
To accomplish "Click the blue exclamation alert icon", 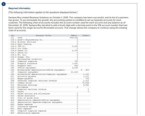I will [x=4, y=4].
